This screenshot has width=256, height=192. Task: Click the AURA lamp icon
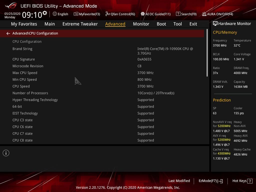click(204, 14)
